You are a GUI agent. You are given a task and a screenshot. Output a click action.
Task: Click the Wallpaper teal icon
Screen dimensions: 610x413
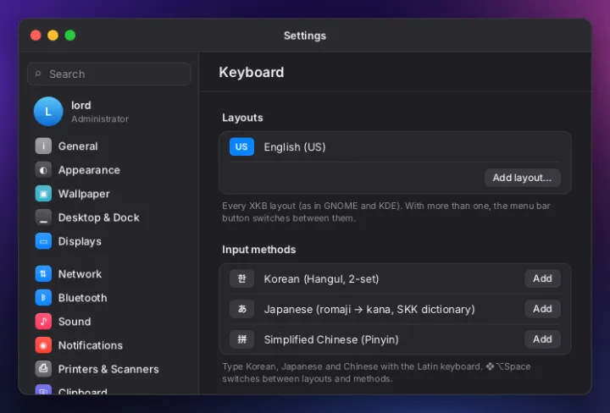click(x=43, y=194)
